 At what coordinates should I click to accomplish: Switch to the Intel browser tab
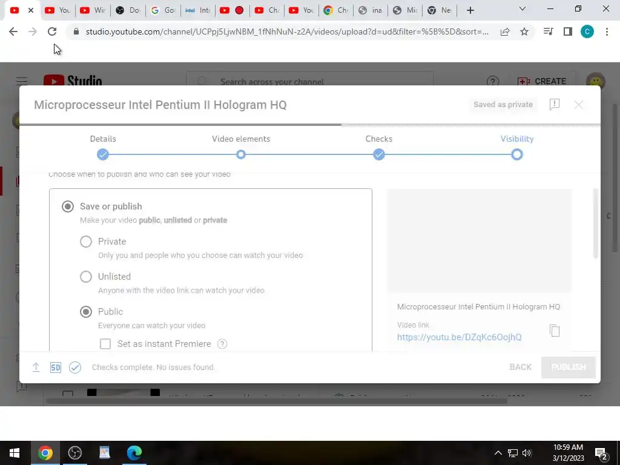[198, 10]
